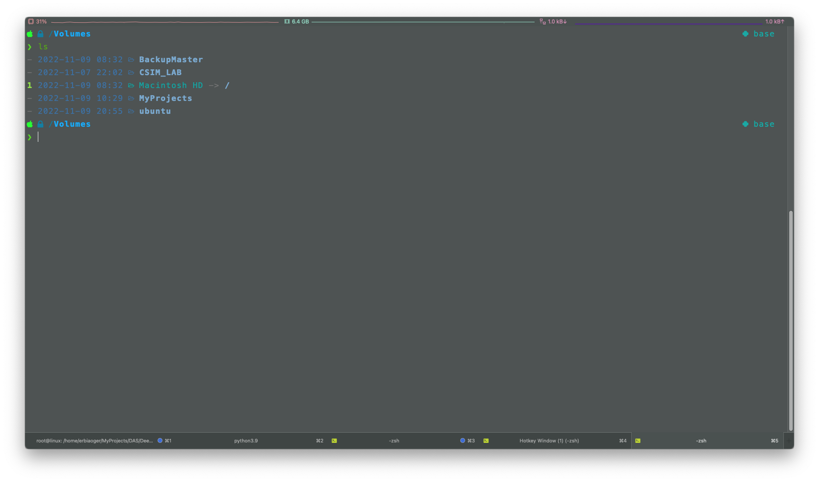The image size is (819, 482).
Task: Click the 6.4 GB memory reading
Action: pos(300,21)
